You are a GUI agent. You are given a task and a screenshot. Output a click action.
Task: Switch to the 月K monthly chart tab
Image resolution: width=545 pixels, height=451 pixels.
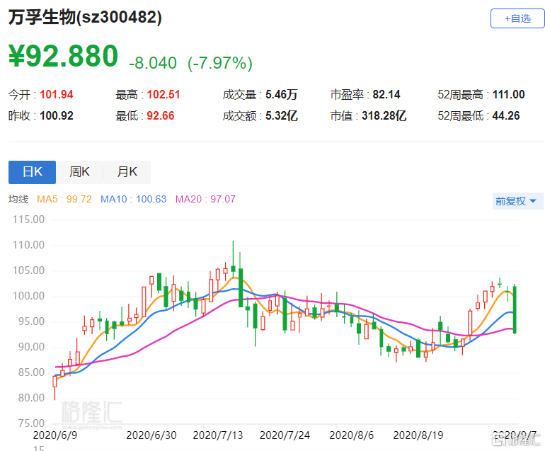click(127, 172)
